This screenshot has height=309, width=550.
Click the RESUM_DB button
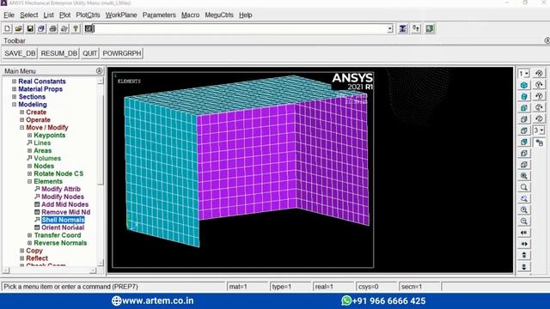59,53
